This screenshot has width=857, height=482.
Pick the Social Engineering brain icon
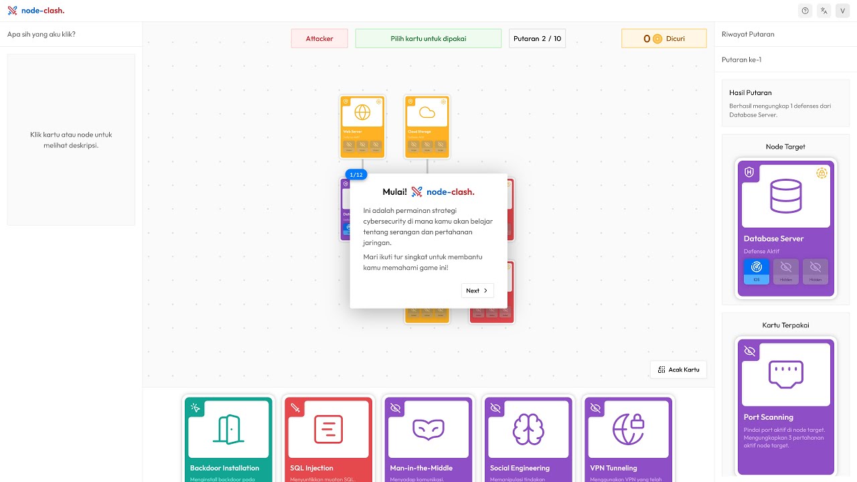point(528,428)
